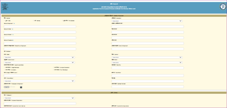
Task: Click the circular logo at header right
Action: pyautogui.click(x=223, y=7)
